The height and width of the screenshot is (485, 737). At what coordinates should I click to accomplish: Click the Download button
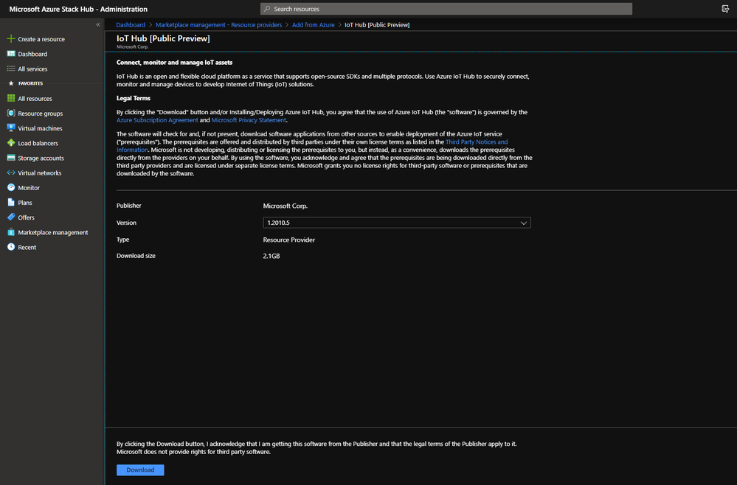click(140, 470)
